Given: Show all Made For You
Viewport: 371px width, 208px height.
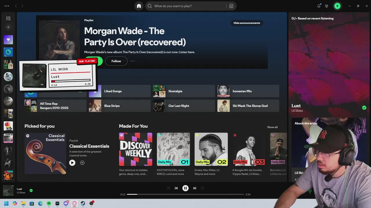Looking at the screenshot, I should 272,127.
